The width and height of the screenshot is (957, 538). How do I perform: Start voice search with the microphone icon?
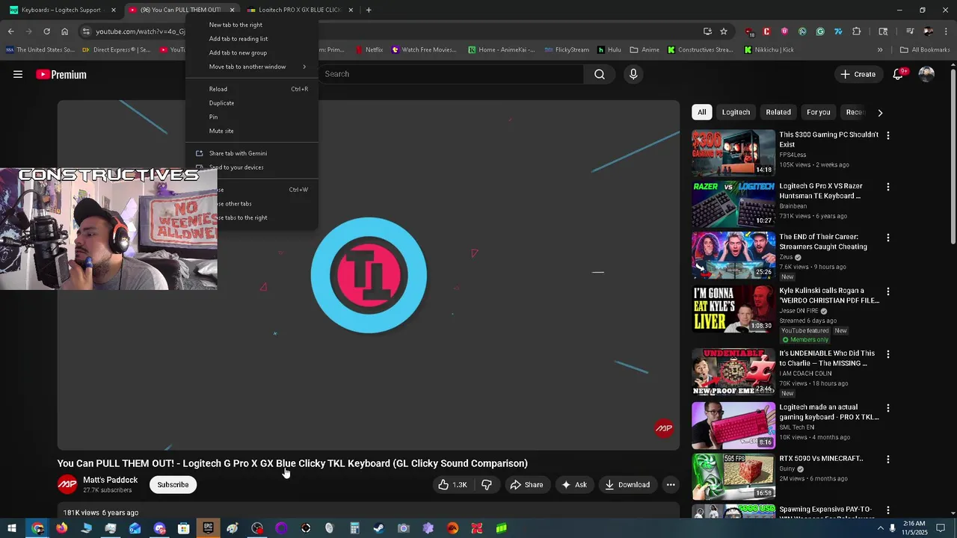pyautogui.click(x=633, y=74)
